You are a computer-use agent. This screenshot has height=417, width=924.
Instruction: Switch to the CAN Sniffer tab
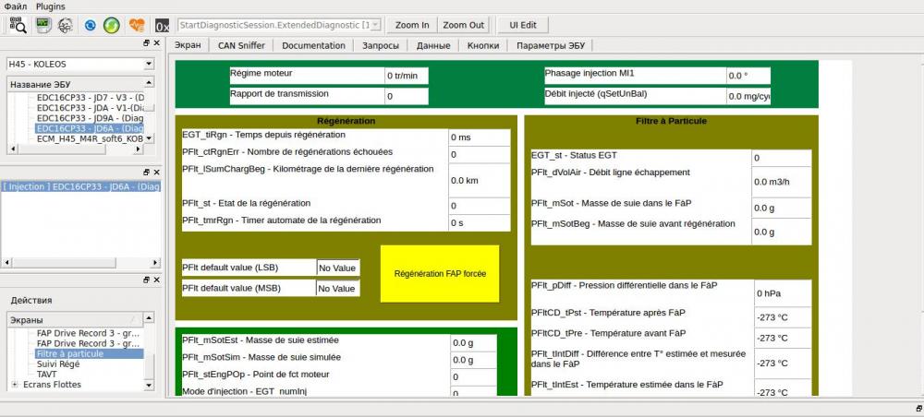pos(241,45)
